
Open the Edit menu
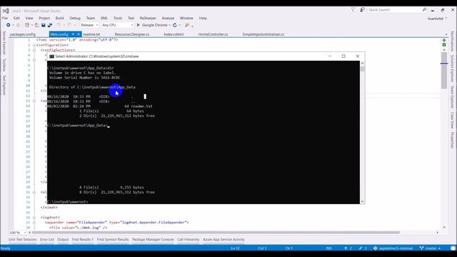[x=16, y=18]
